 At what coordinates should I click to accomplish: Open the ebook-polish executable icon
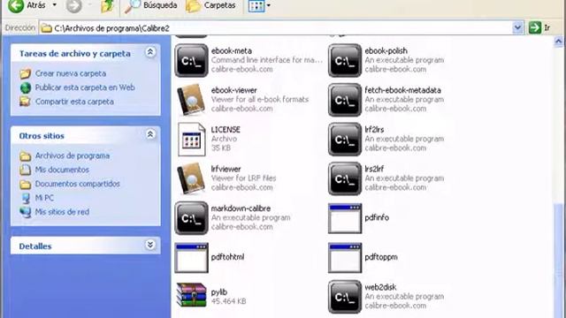pos(345,61)
